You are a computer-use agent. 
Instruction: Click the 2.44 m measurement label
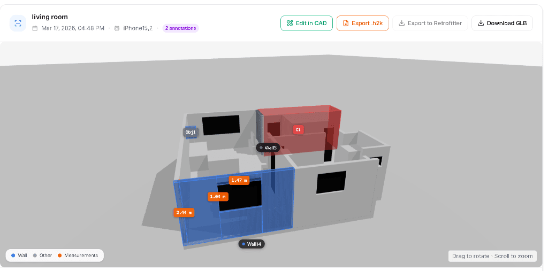[x=184, y=213]
